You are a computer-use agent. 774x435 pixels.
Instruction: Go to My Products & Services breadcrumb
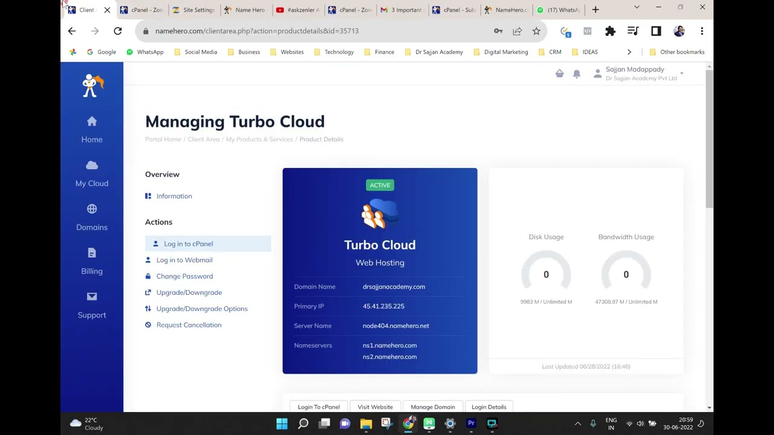tap(259, 139)
